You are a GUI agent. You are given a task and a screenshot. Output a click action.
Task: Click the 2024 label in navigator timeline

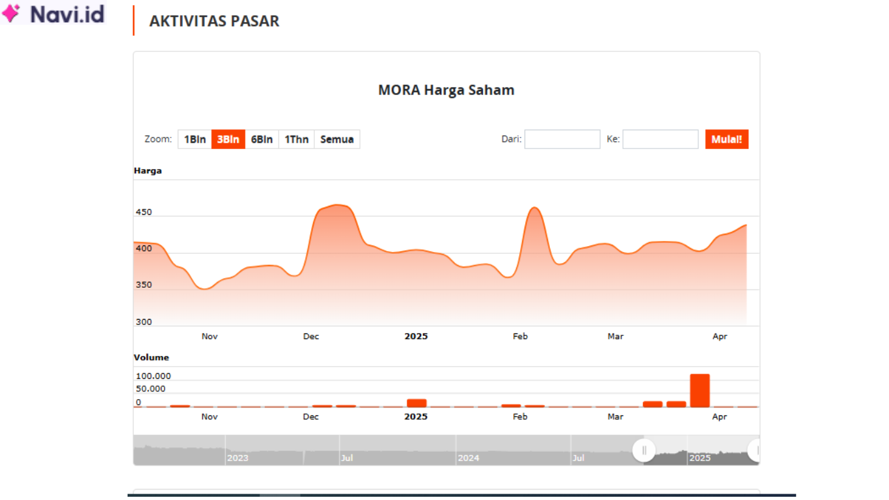469,458
